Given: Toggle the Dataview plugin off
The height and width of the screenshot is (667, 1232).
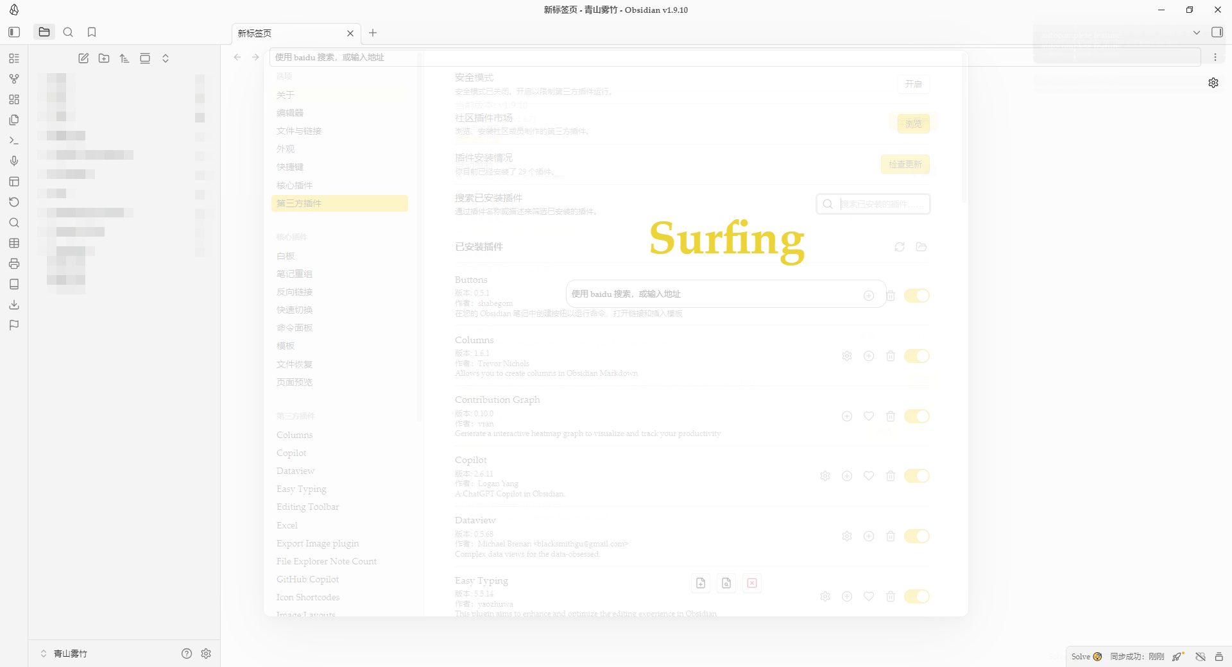Looking at the screenshot, I should (x=916, y=536).
